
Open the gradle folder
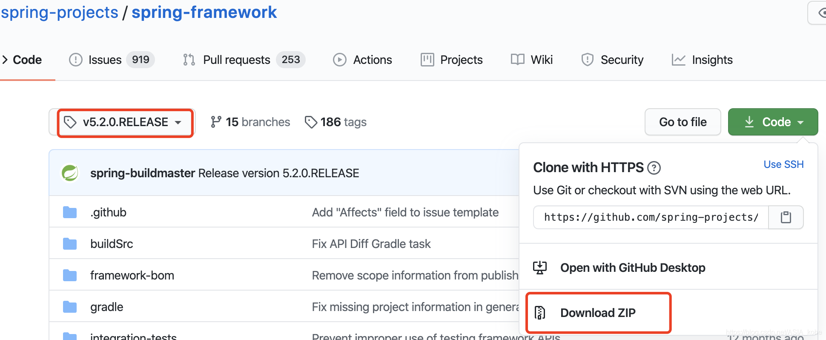106,307
